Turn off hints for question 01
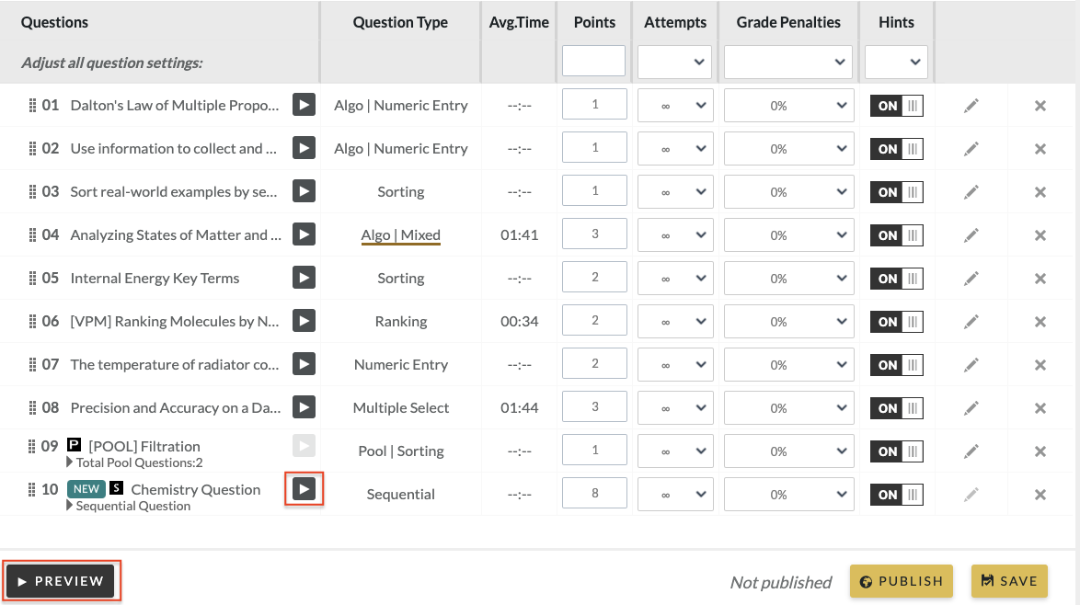The width and height of the screenshot is (1080, 605). [896, 106]
